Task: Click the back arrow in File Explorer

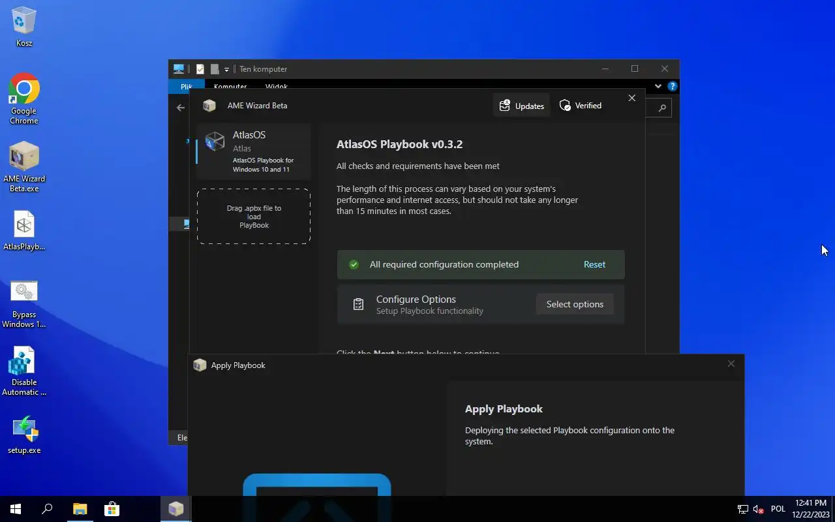Action: pyautogui.click(x=181, y=108)
